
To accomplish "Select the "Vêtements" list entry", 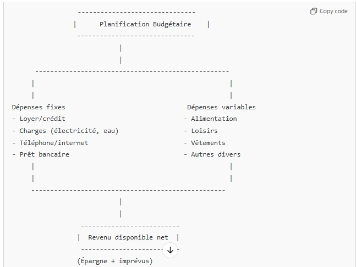I will pyautogui.click(x=208, y=143).
